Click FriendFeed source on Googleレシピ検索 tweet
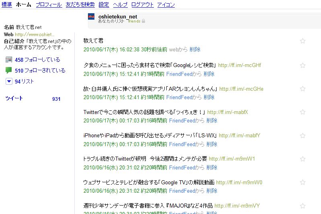321x214 pixels. point(179,74)
